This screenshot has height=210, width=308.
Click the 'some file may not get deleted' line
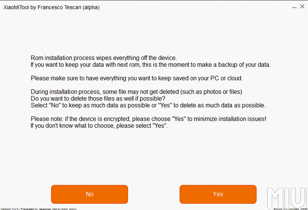[136, 91]
